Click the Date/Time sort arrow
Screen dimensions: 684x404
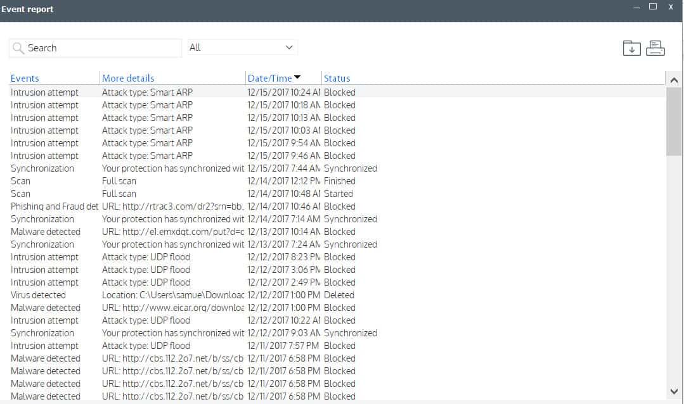coord(297,77)
